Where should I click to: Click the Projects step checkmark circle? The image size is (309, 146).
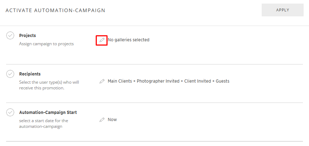(x=10, y=36)
